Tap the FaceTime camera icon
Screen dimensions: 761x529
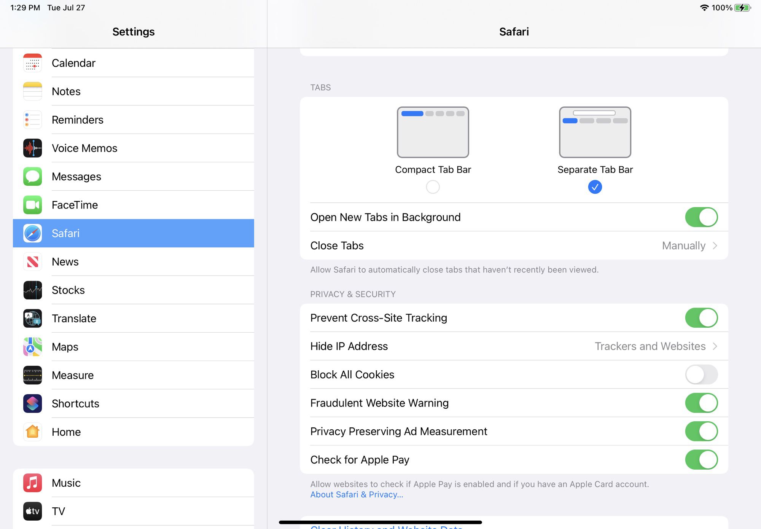tap(32, 205)
